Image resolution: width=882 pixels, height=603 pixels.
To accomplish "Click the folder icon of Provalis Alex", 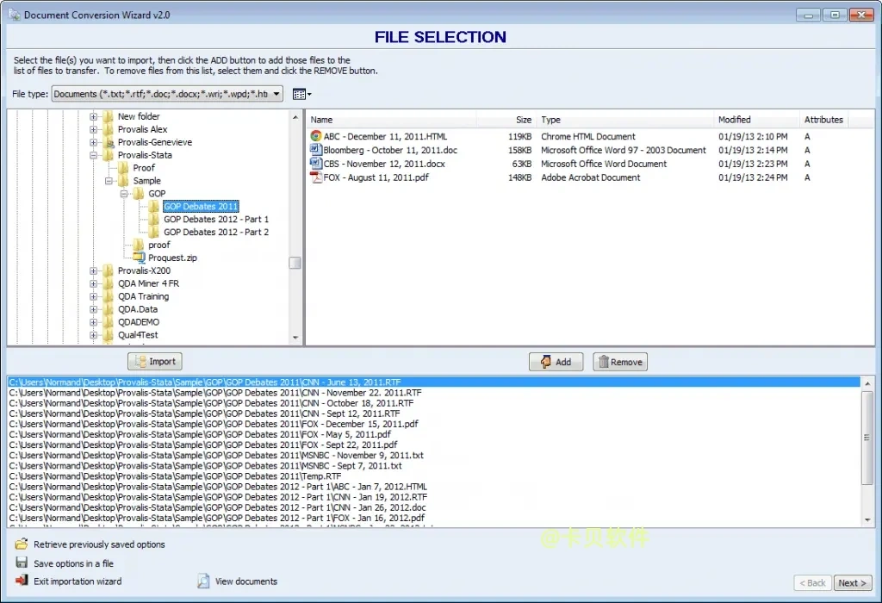I will [108, 129].
